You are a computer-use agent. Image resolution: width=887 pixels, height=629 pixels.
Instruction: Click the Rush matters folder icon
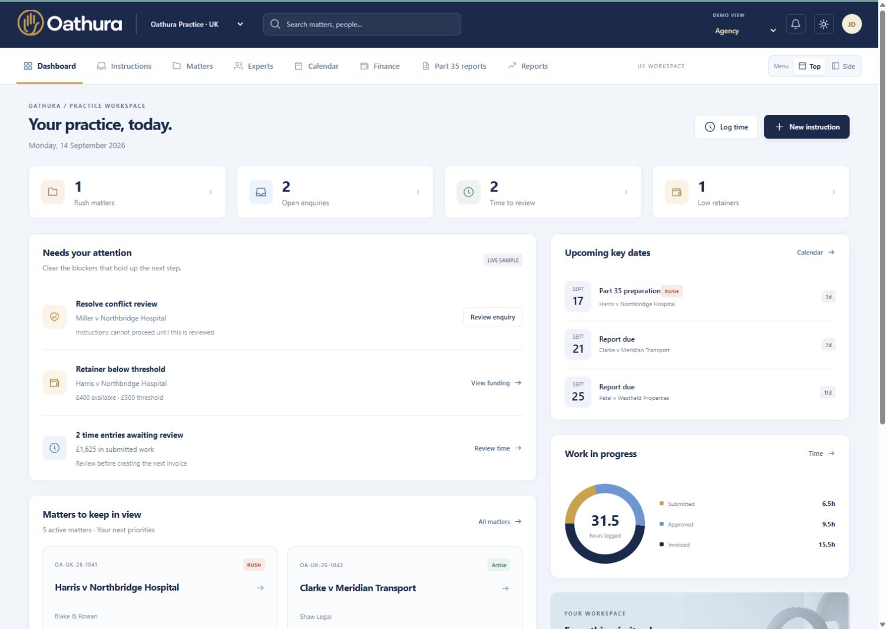pos(52,192)
